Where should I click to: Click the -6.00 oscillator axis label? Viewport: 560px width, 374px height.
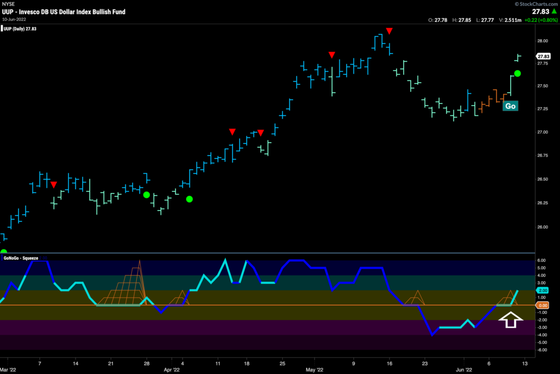coord(541,350)
